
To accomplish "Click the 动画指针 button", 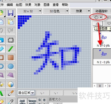I will (x=102, y=11).
